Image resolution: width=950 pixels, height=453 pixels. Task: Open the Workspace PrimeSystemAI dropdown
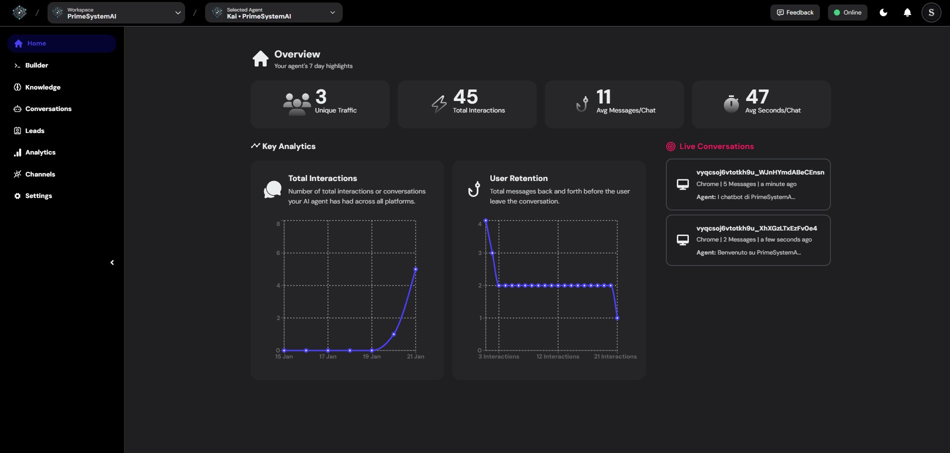pyautogui.click(x=116, y=12)
